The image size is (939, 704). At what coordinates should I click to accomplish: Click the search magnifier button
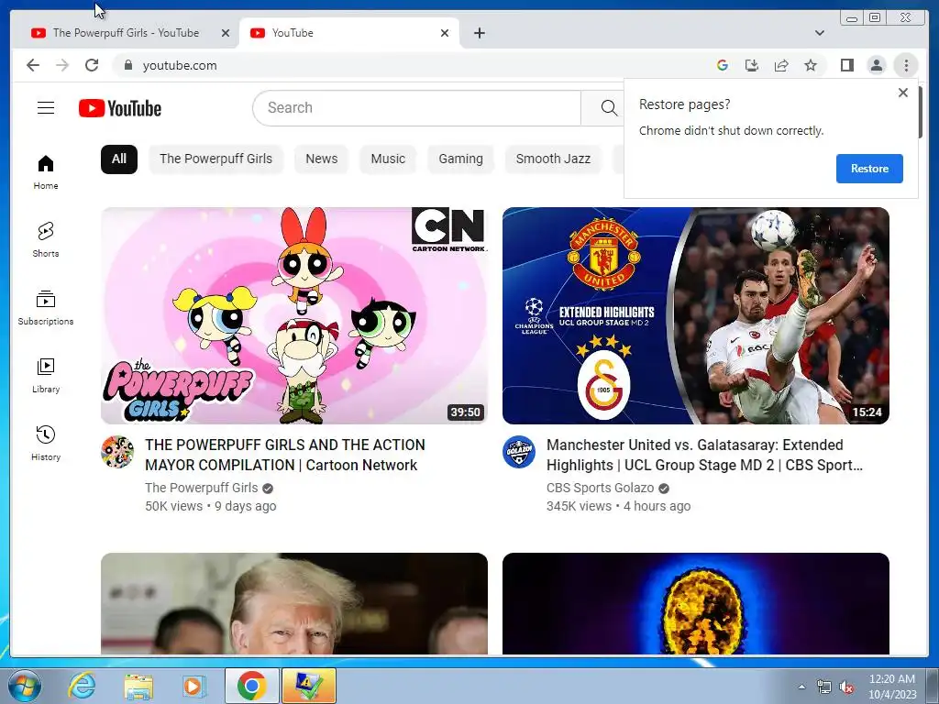pos(609,108)
